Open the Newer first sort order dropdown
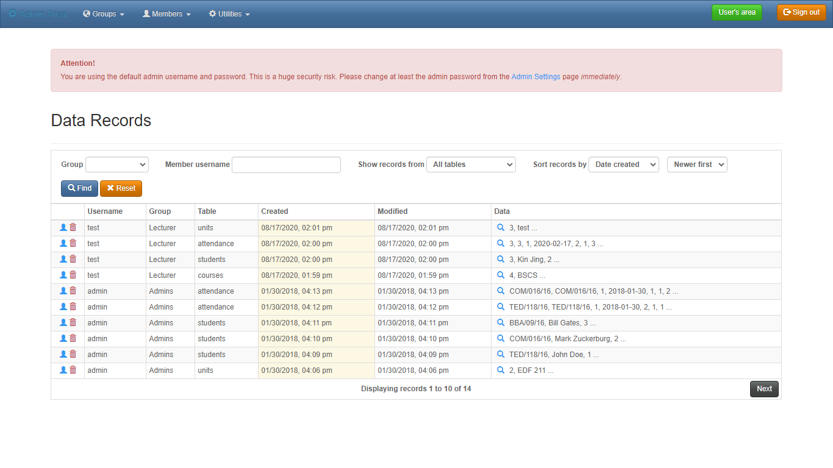This screenshot has height=468, width=833. [697, 165]
